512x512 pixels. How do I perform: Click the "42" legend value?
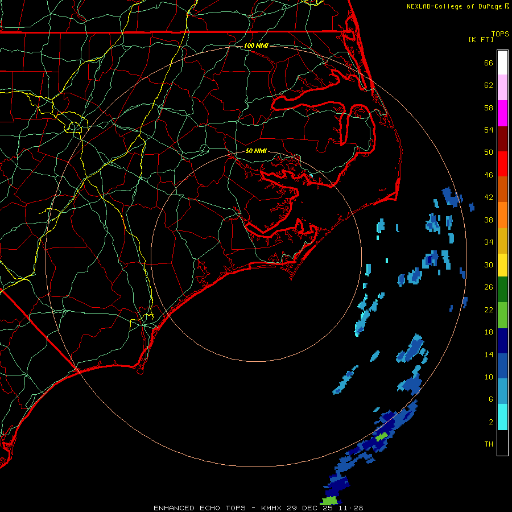coord(489,197)
